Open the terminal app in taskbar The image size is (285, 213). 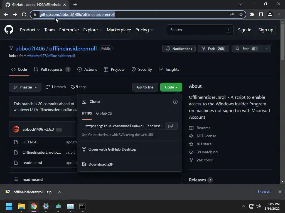[x=82, y=206]
